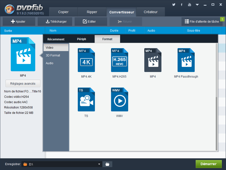Open DVDFab Twitter page icon
Screen dimensions: 226x170
coord(174,5)
